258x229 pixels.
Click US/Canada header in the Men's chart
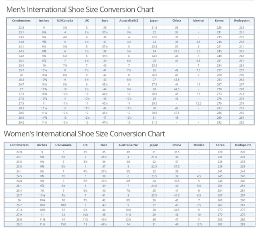(x=64, y=21)
